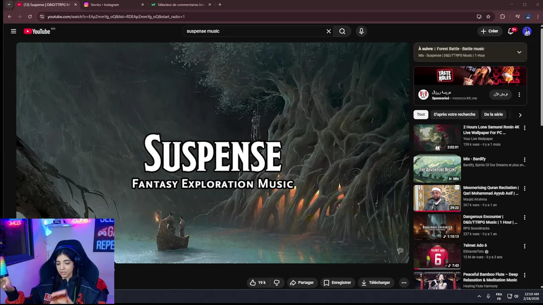Download the video with Télécharger
Viewport: 543px width, 305px height.
(375, 283)
